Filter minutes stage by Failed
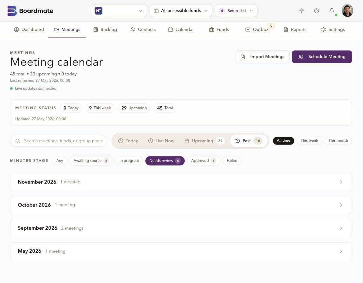The height and width of the screenshot is (283, 363). [232, 161]
